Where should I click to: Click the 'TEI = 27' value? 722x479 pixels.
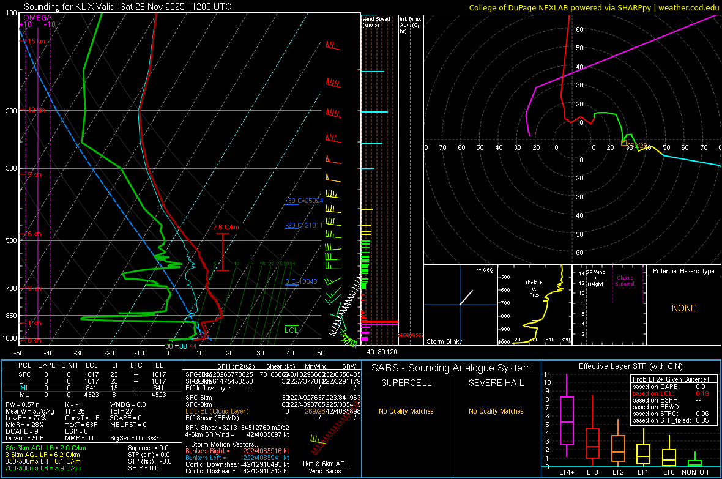(x=122, y=411)
